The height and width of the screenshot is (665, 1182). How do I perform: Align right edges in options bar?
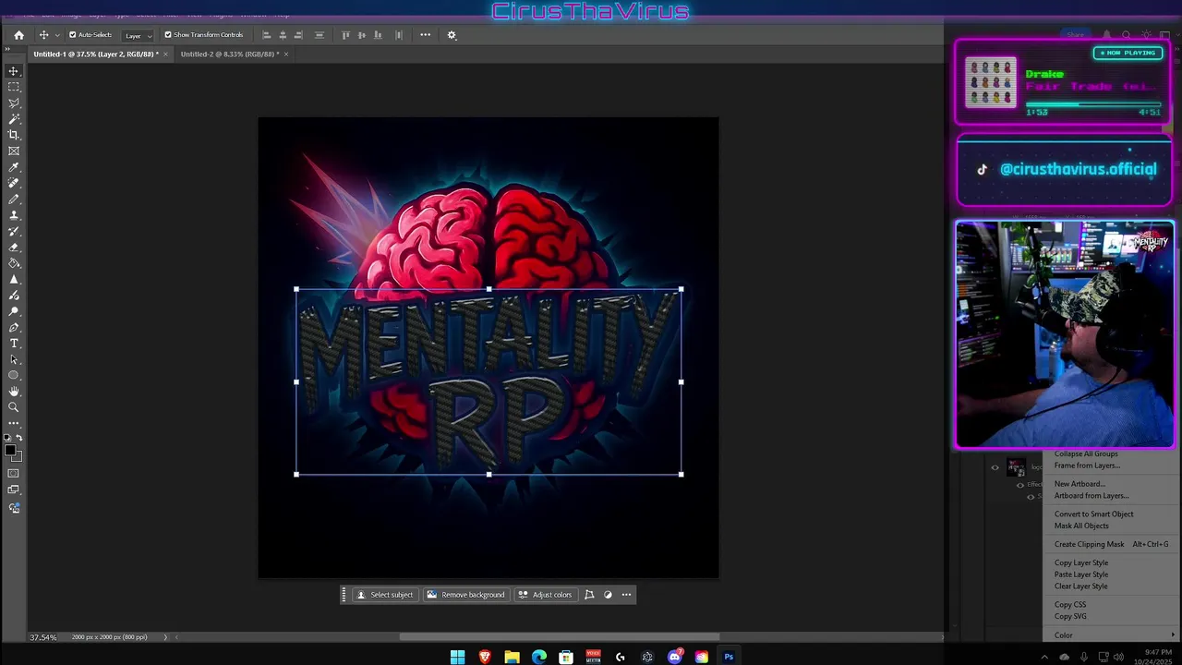tap(298, 35)
